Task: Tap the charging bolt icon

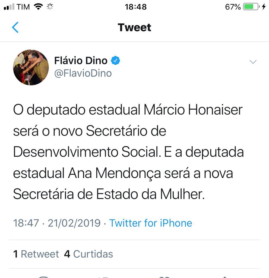Action: [264, 7]
